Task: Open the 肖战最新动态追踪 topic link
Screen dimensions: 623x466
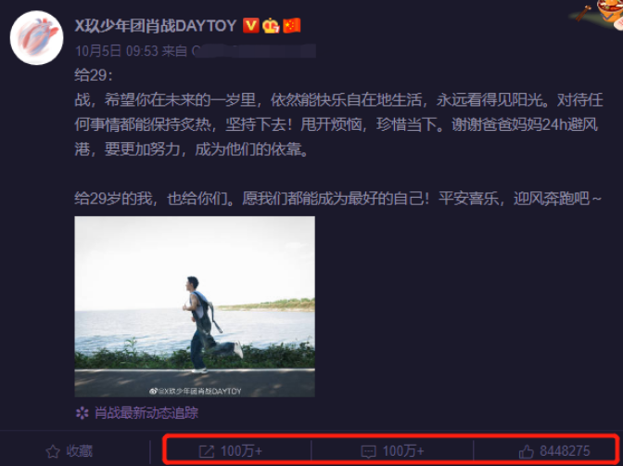Action: point(146,413)
